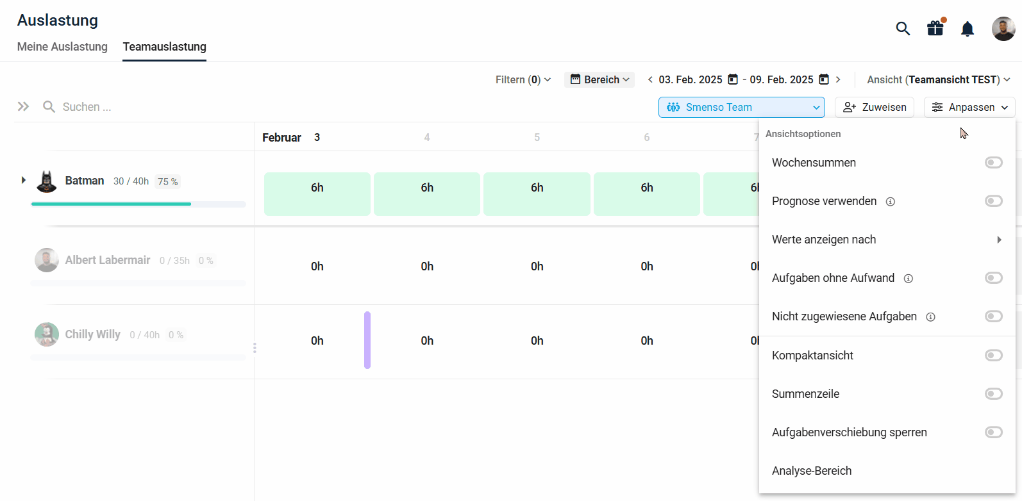1022x501 pixels.
Task: Open the notifications bell
Action: tap(968, 29)
